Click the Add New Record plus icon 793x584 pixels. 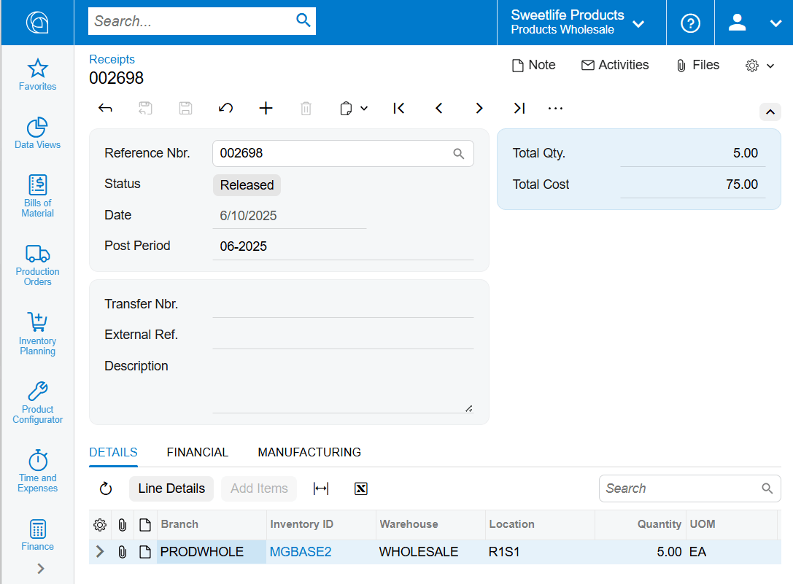[x=266, y=109]
